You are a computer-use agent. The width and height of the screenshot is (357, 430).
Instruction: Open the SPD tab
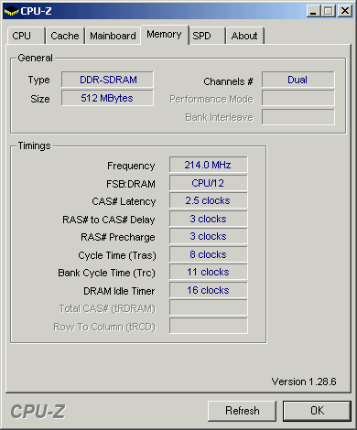point(207,36)
